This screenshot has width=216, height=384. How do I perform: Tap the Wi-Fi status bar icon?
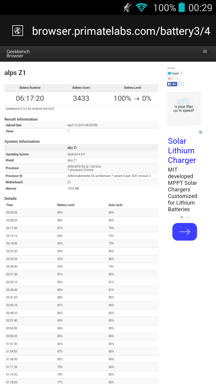tap(141, 7)
